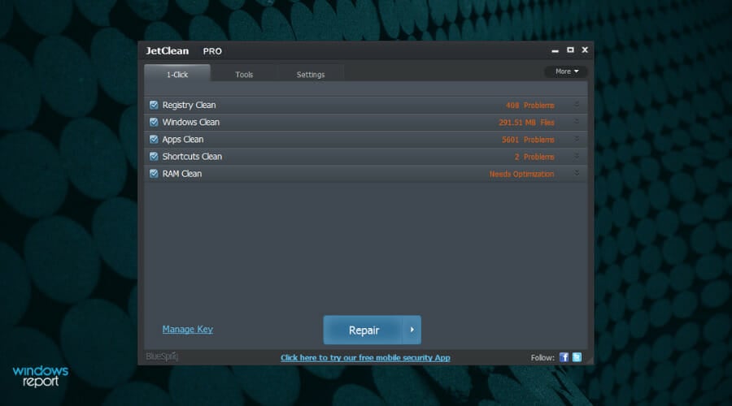Open the Facebook follow icon
The height and width of the screenshot is (406, 732).
pyautogui.click(x=564, y=357)
